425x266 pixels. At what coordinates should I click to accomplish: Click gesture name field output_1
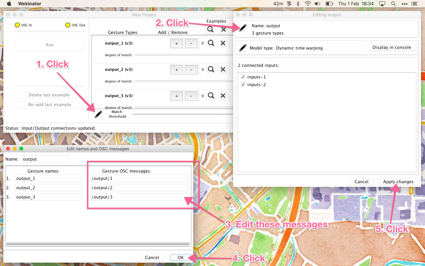pyautogui.click(x=48, y=178)
